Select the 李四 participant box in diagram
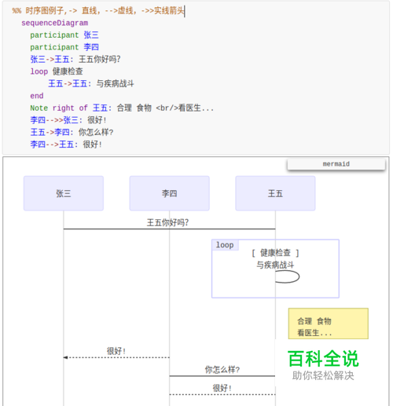This screenshot has height=406, width=393. [170, 193]
